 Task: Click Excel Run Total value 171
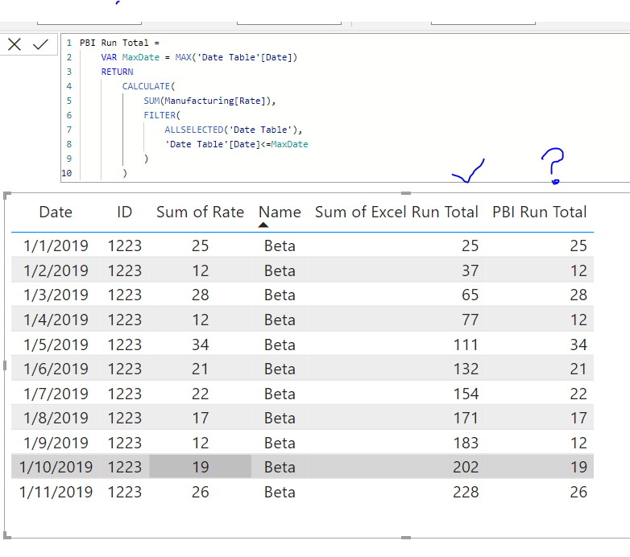pos(466,418)
